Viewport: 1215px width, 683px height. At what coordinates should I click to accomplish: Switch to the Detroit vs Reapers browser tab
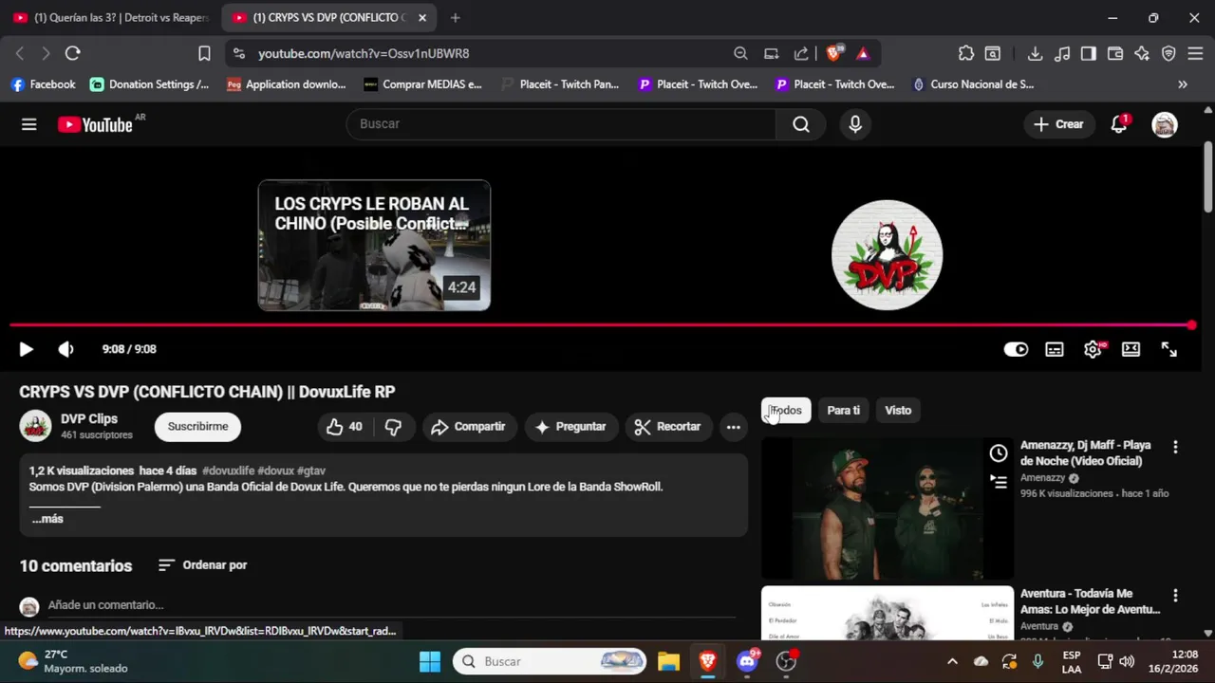coord(112,18)
